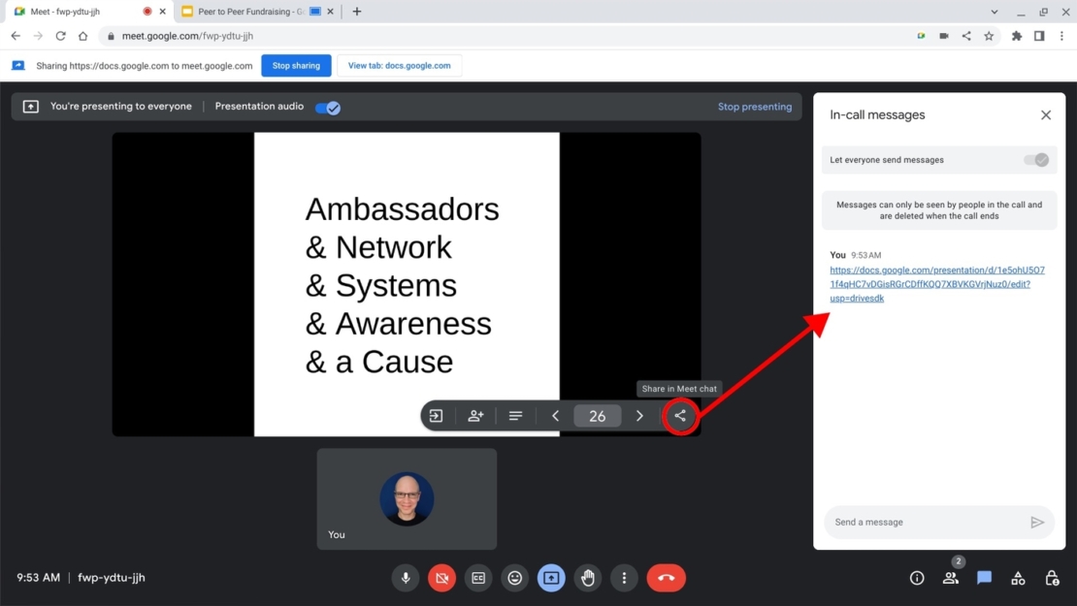Open host controls with the lock icon
This screenshot has height=606, width=1077.
pos(1052,577)
